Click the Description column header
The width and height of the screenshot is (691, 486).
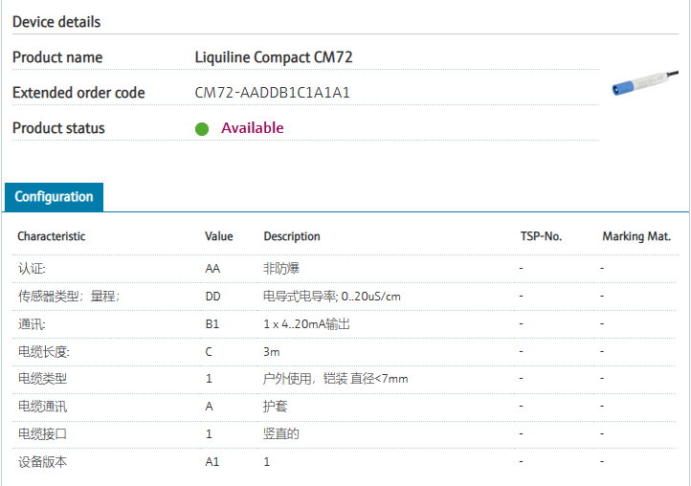(292, 236)
